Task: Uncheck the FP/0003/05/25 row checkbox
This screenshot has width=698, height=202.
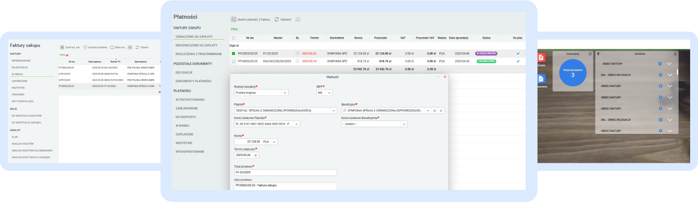Action: 234,53
